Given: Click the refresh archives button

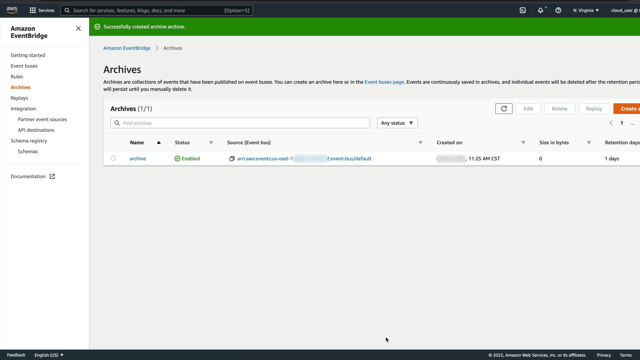Looking at the screenshot, I should click(504, 109).
